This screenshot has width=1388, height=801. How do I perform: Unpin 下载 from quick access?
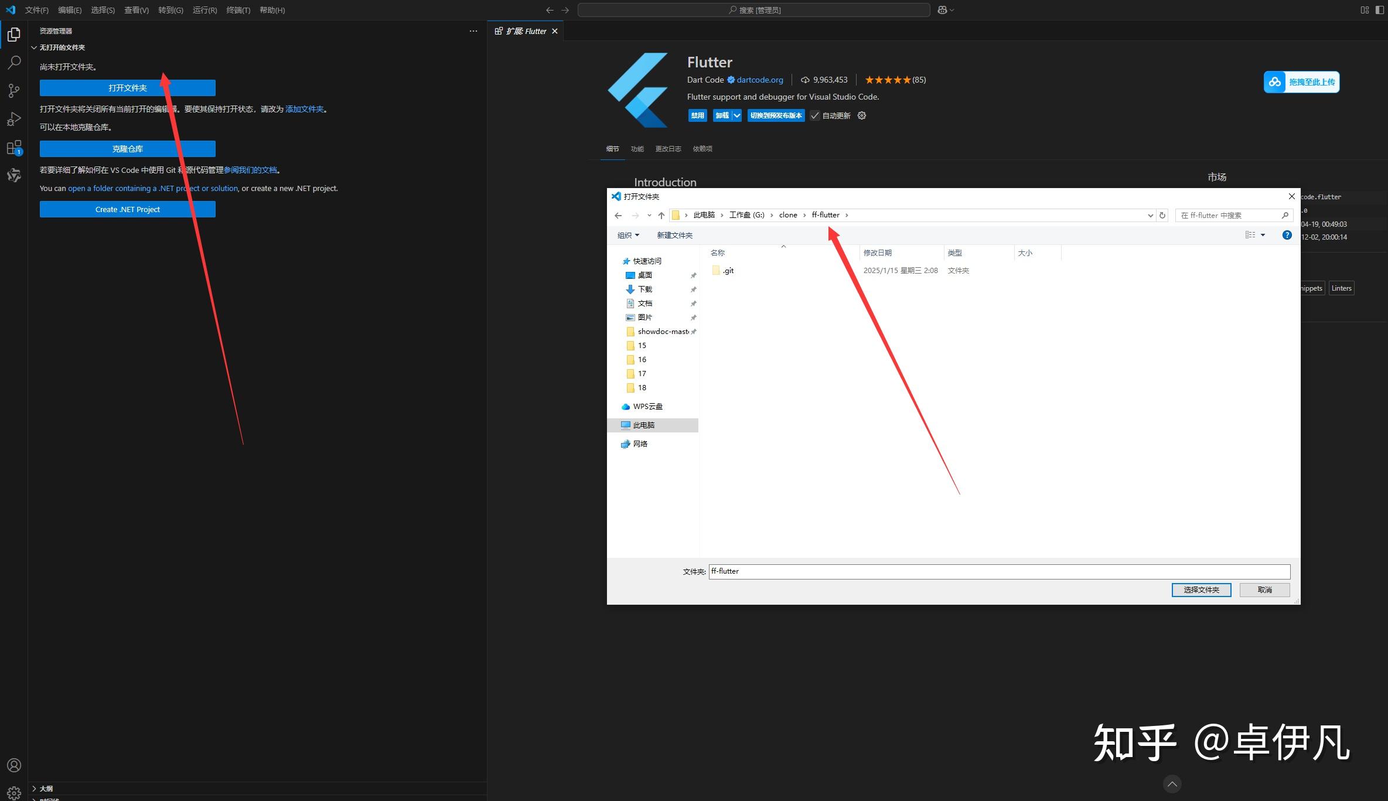(x=694, y=289)
